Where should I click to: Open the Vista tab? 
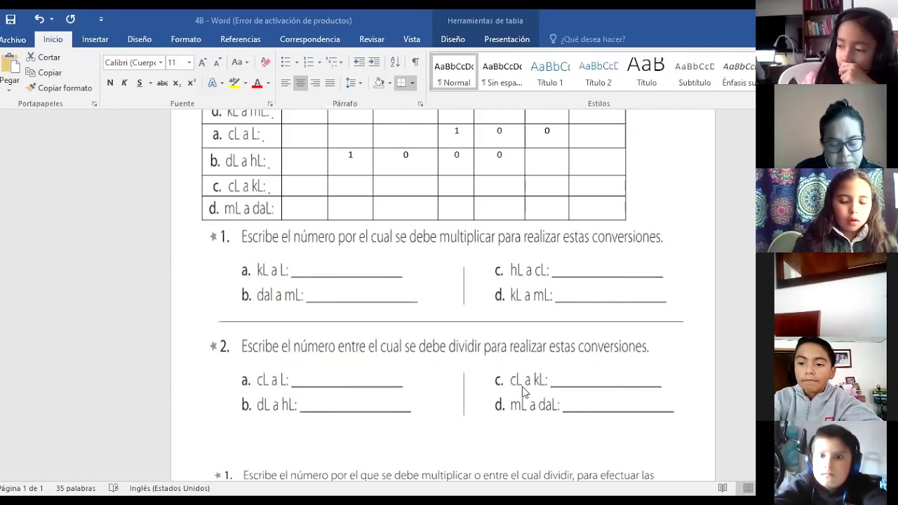pyautogui.click(x=412, y=40)
